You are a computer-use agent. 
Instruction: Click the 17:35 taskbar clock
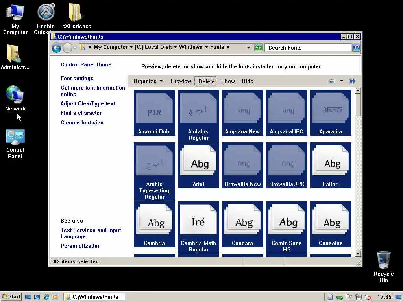pos(384,297)
